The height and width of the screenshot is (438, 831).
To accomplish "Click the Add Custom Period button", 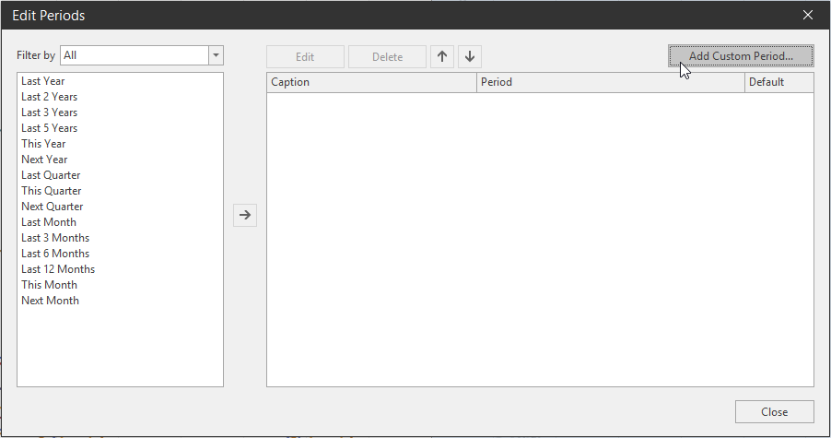I will point(741,55).
